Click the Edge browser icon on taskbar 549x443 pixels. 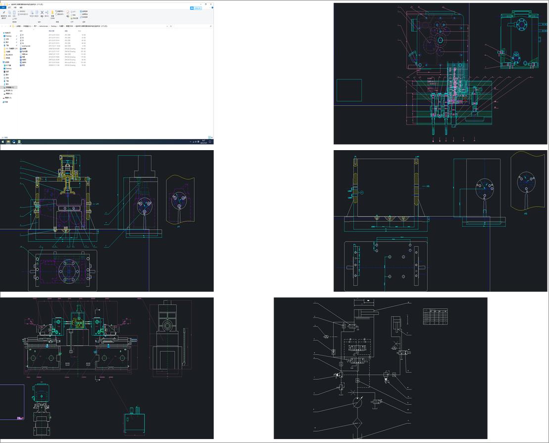tap(13, 142)
